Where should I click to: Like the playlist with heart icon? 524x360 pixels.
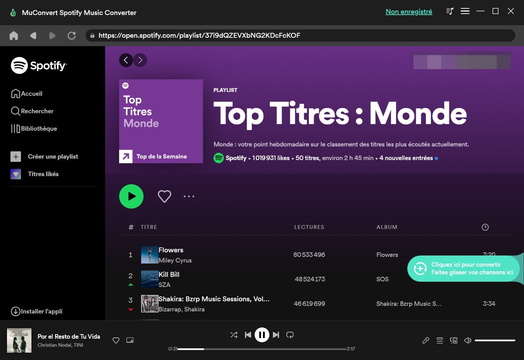click(x=164, y=196)
